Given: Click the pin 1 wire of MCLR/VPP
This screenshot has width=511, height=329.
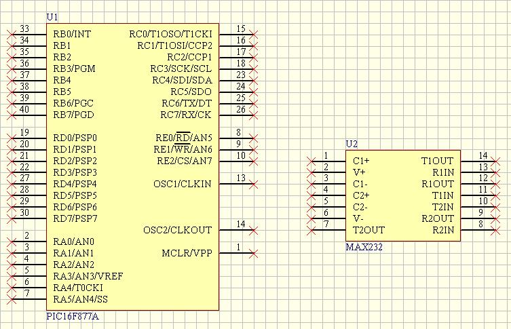Looking at the screenshot, I should [x=236, y=254].
